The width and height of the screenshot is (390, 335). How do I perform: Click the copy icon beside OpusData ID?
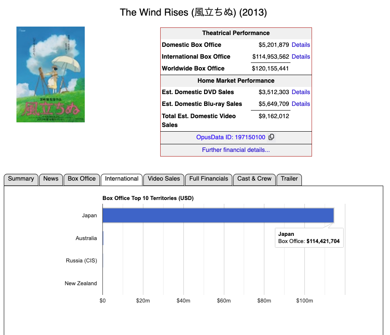click(x=272, y=137)
